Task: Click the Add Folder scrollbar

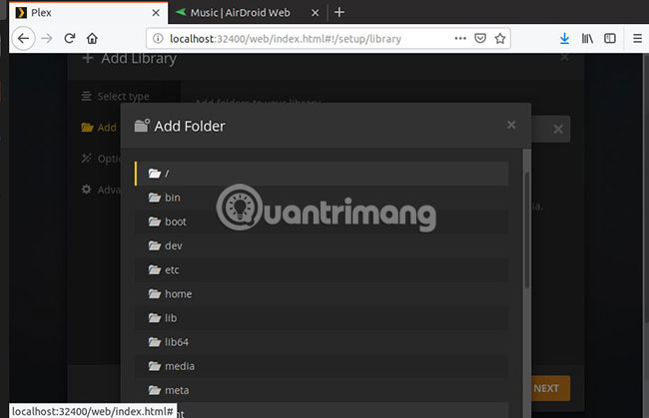Action: pyautogui.click(x=527, y=229)
